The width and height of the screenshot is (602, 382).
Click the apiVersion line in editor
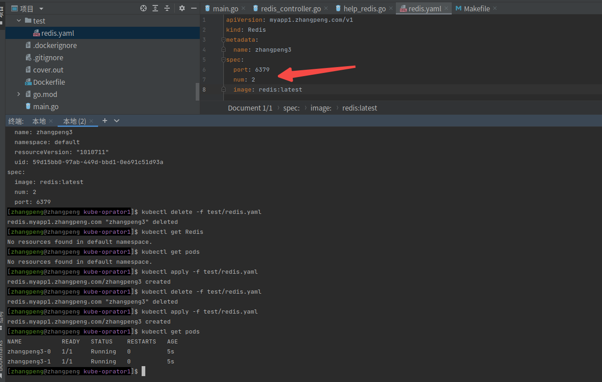tap(290, 20)
